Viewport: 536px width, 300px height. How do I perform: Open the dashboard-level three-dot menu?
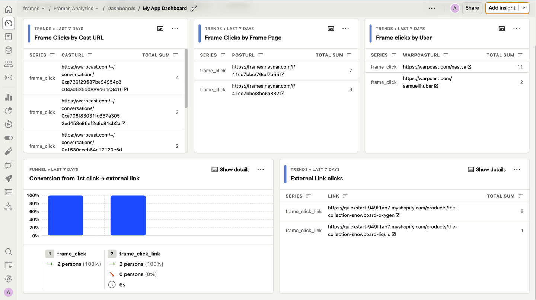pyautogui.click(x=432, y=8)
